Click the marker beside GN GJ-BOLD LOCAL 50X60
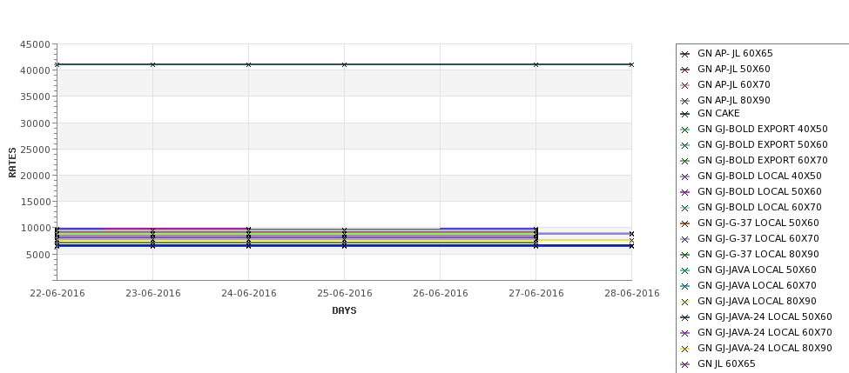Image resolution: width=849 pixels, height=373 pixels. [685, 192]
